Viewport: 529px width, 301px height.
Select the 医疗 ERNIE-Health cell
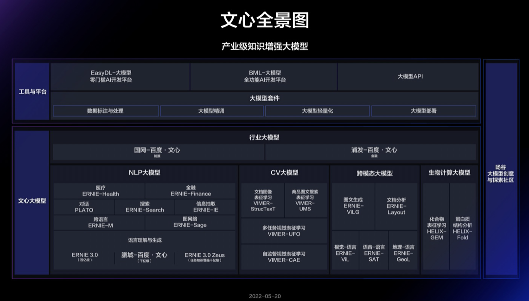(99, 191)
